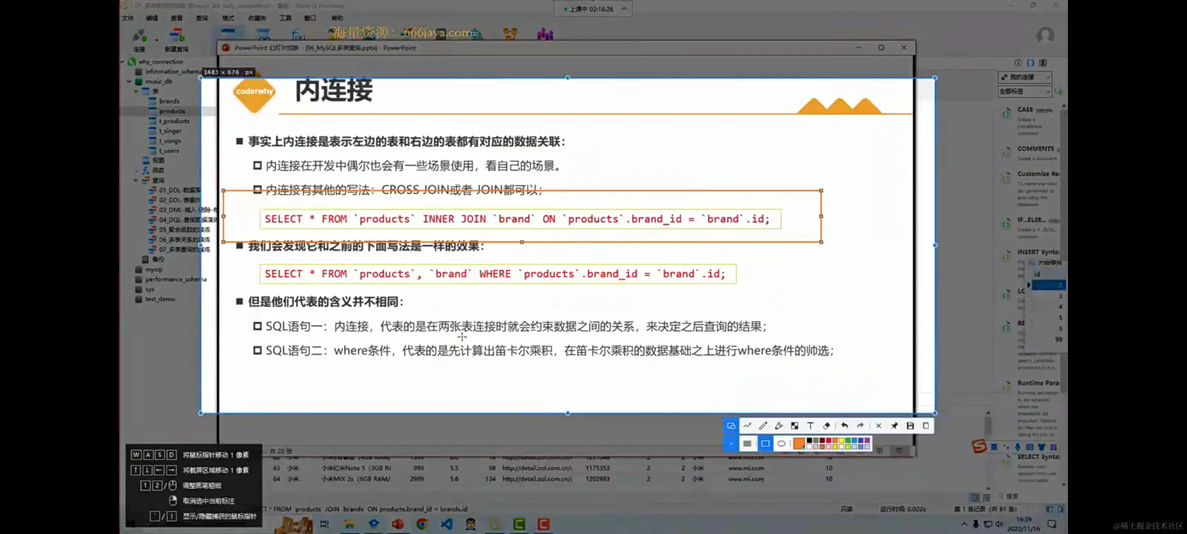Viewport: 1187px width, 534px height.
Task: Select the text annotation tool
Action: click(810, 426)
